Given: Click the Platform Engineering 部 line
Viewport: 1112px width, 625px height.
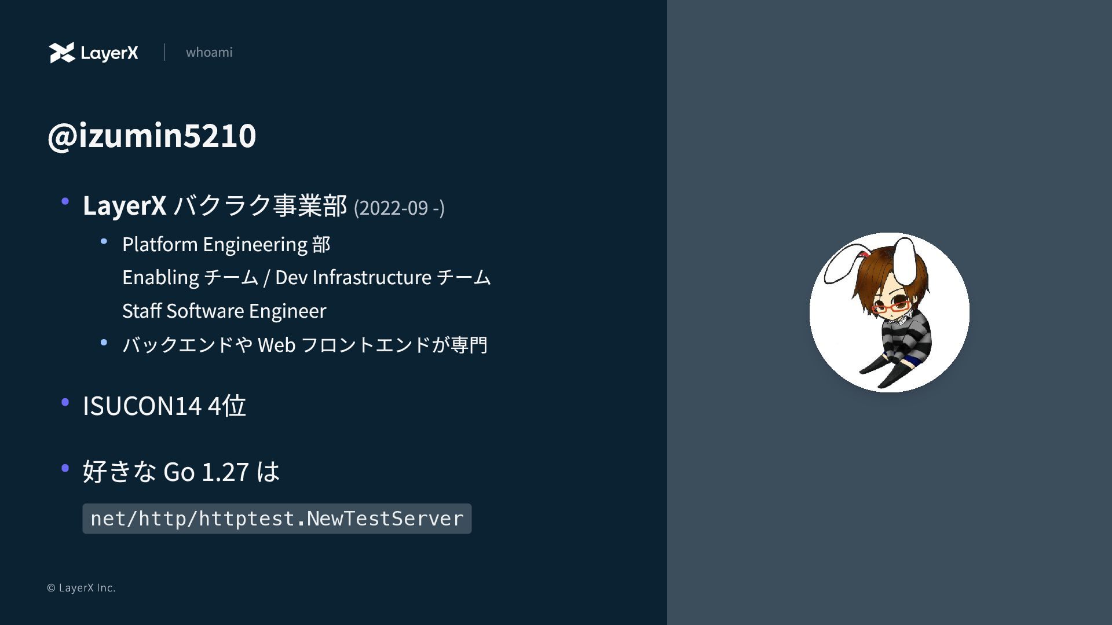Looking at the screenshot, I should coord(226,244).
